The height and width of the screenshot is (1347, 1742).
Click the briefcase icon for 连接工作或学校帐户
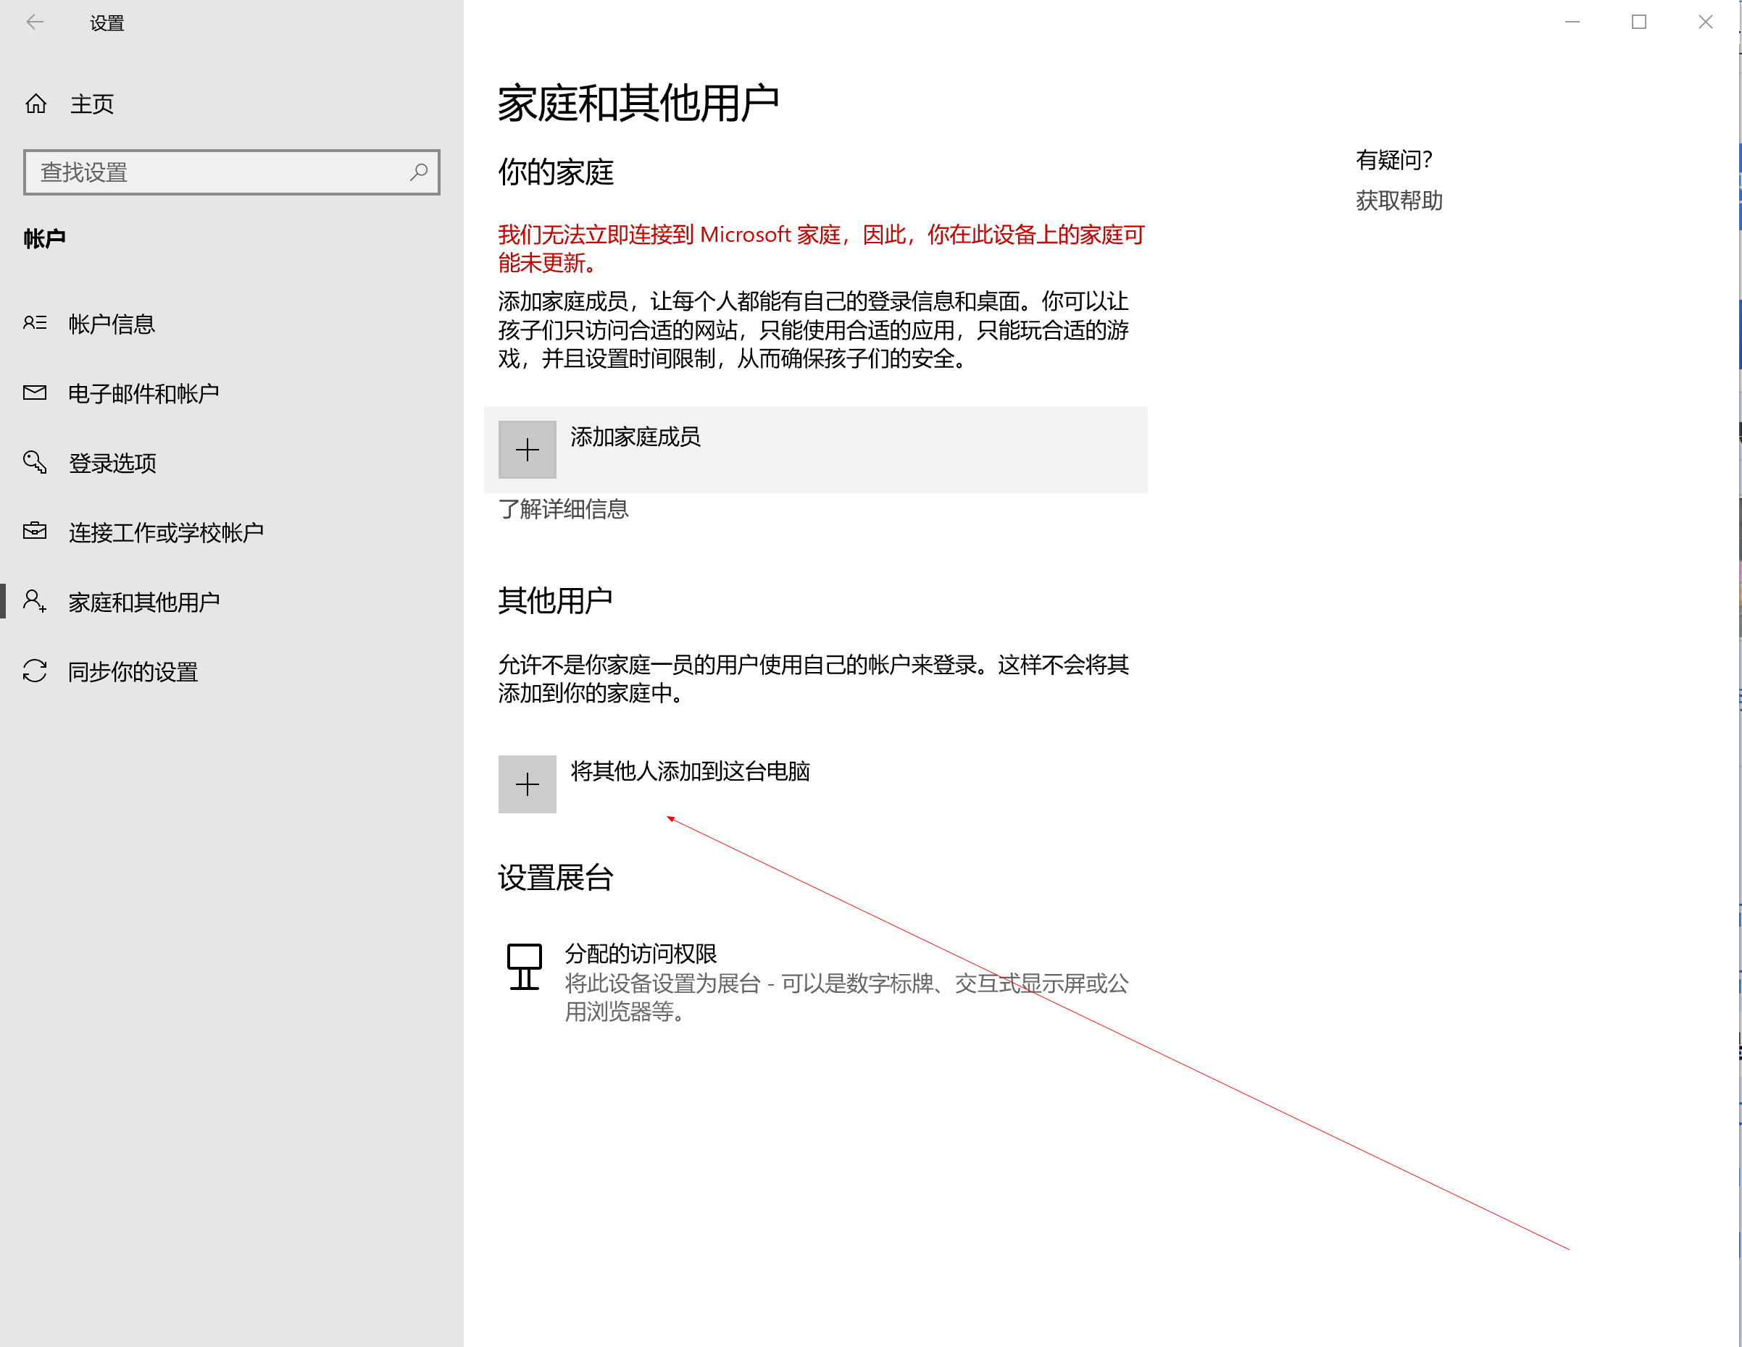[x=35, y=531]
